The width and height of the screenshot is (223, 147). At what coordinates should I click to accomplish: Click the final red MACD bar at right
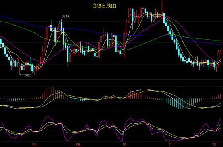(221, 96)
